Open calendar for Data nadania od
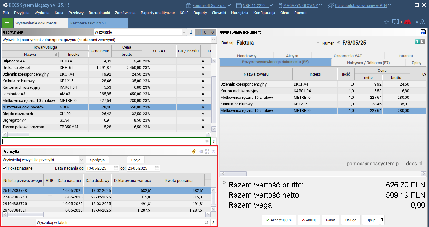 [116, 168]
